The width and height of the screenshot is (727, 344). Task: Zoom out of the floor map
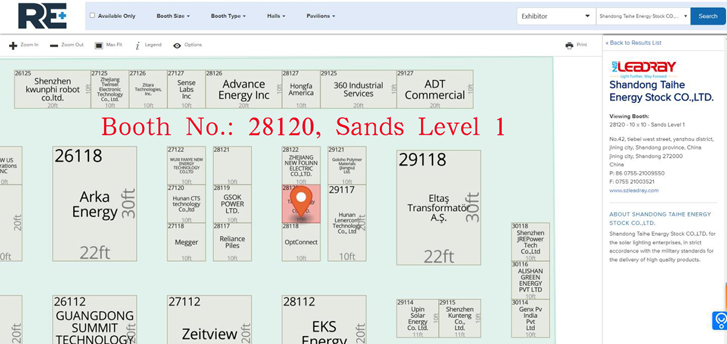[67, 45]
